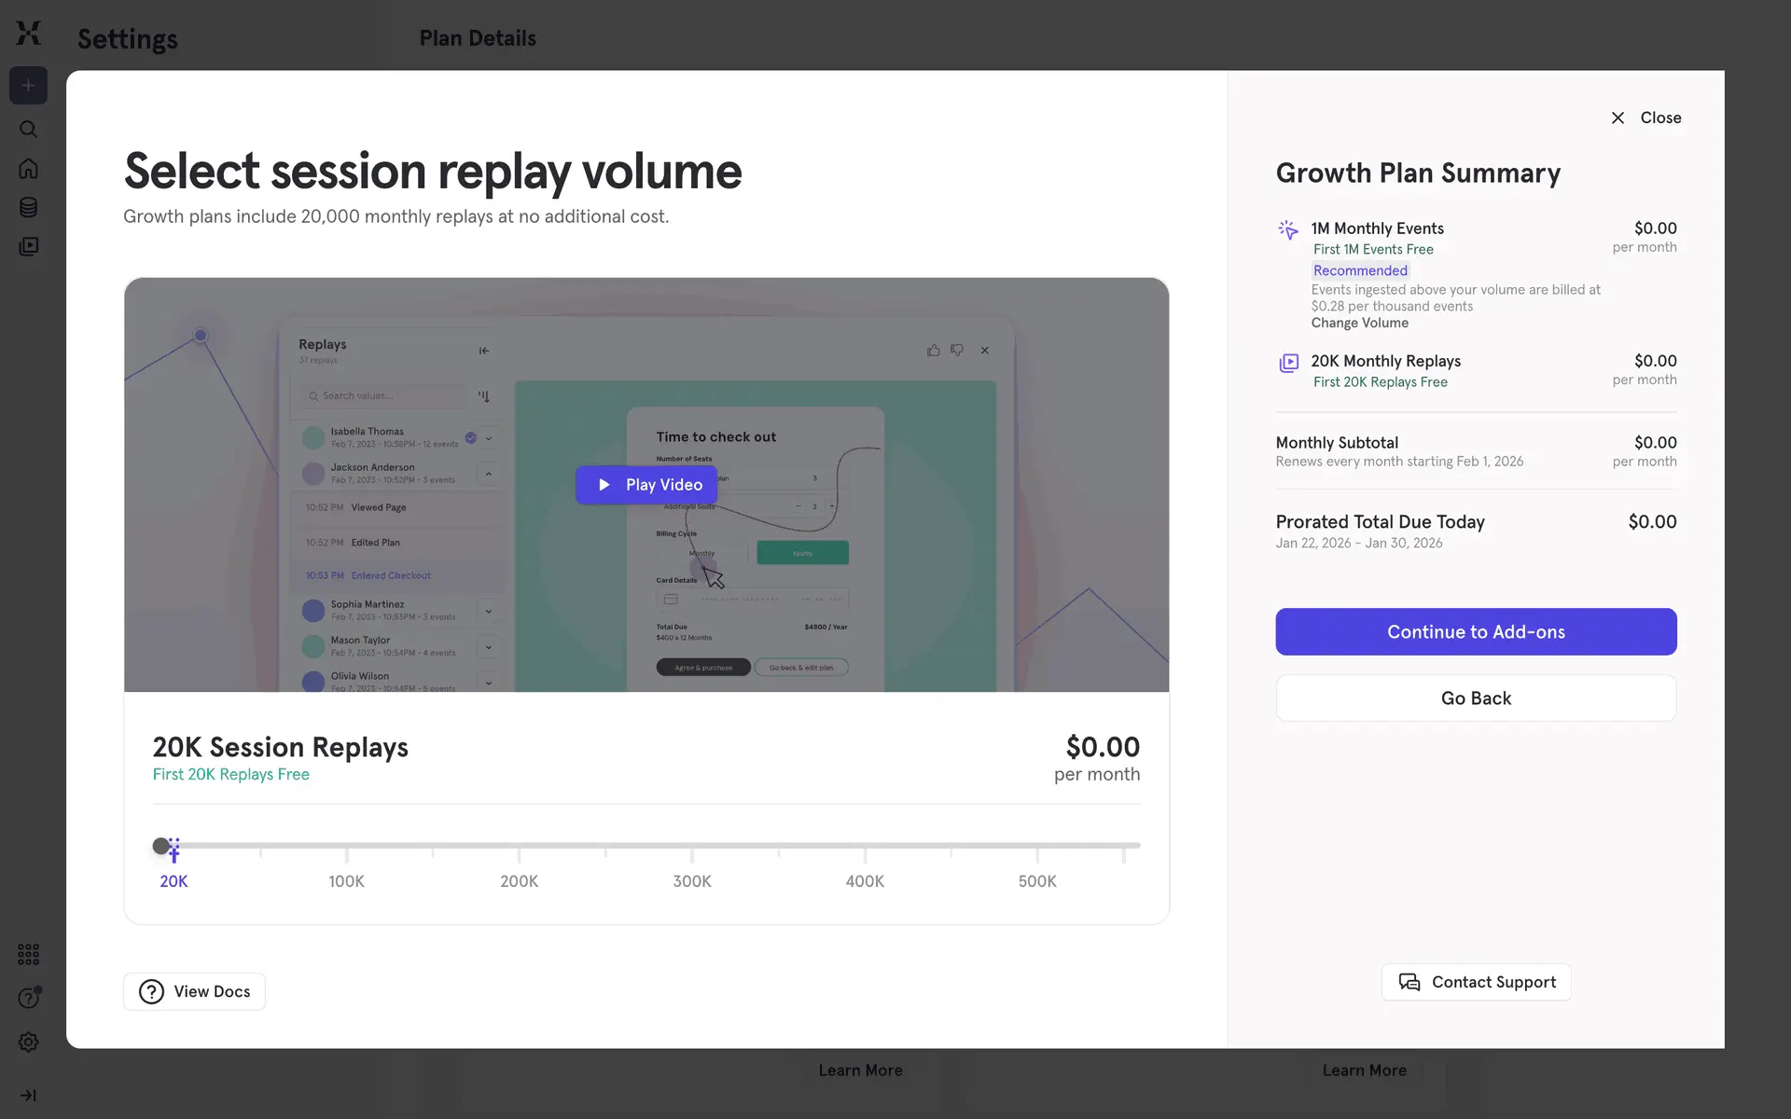
Task: Click the slider handle at 20K
Action: 161,846
